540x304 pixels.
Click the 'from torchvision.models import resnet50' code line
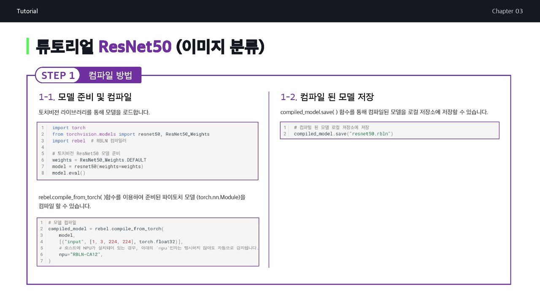(131, 134)
